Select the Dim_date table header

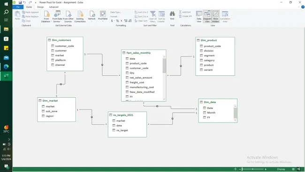coord(218,102)
